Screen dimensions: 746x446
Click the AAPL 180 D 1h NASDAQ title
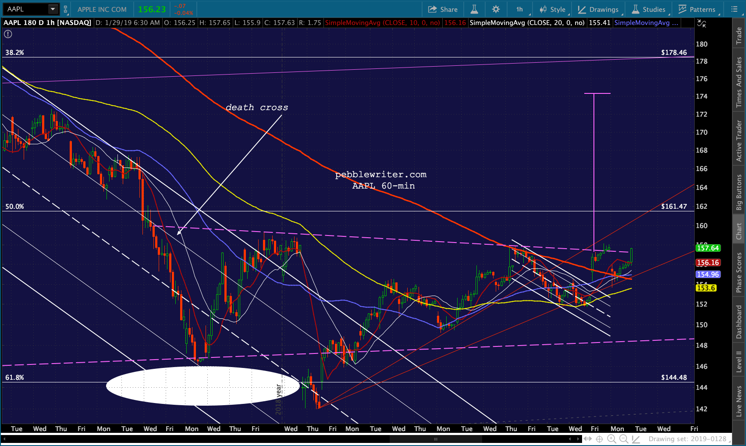coord(47,23)
